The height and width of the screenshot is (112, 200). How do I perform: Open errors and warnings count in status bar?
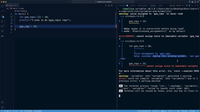[16, 111]
